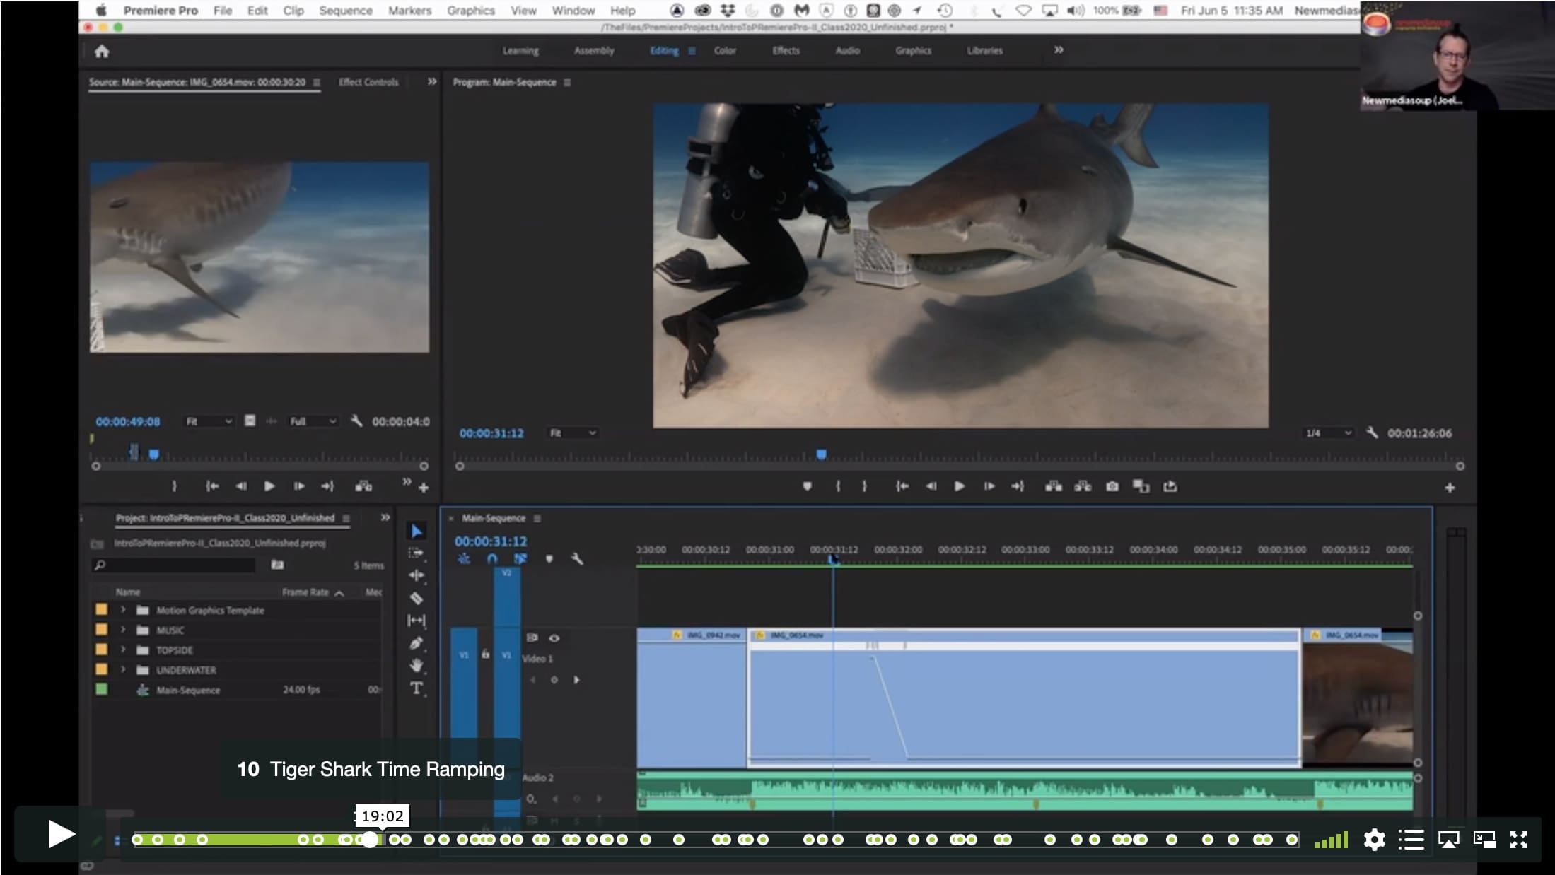1555x875 pixels.
Task: Select the Hand tool
Action: pos(417,665)
